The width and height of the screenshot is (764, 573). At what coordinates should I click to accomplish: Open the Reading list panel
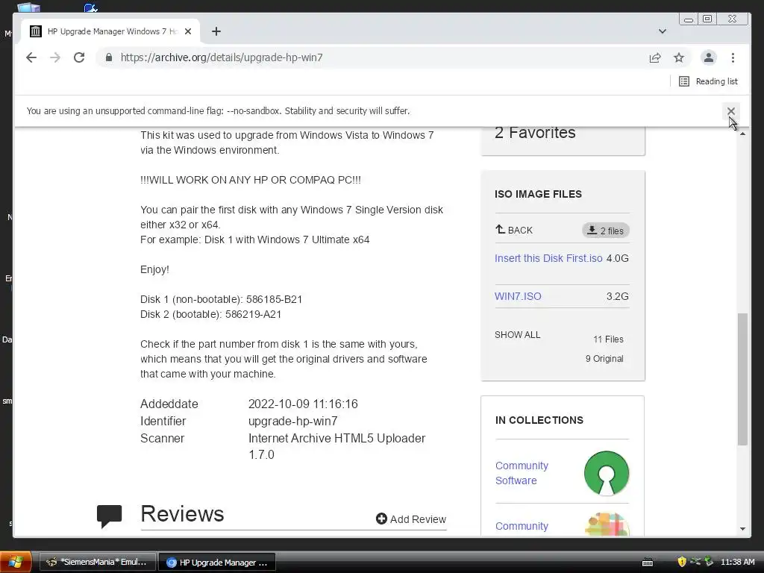(x=709, y=81)
